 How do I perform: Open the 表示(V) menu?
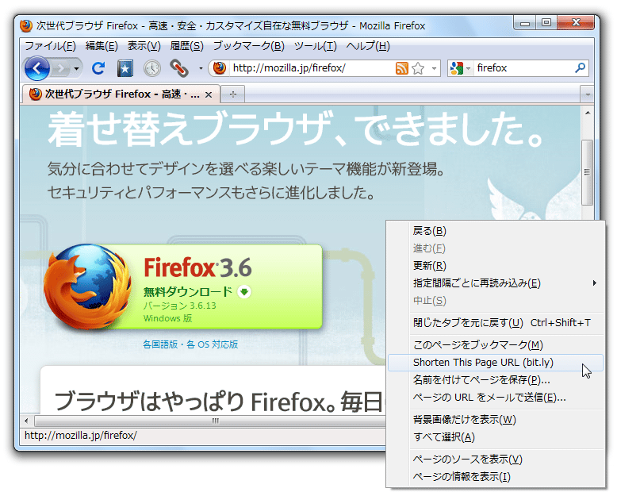pyautogui.click(x=144, y=46)
